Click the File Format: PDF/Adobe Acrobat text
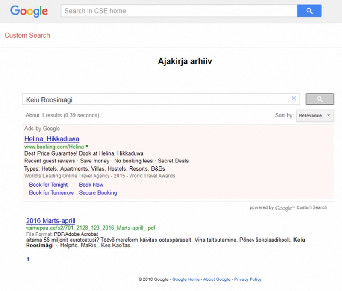 tap(62, 234)
